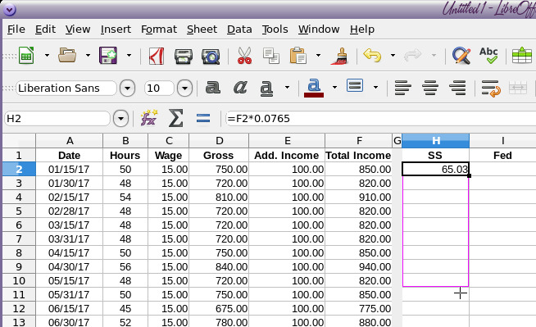
Task: Select column H header
Action: [x=435, y=140]
